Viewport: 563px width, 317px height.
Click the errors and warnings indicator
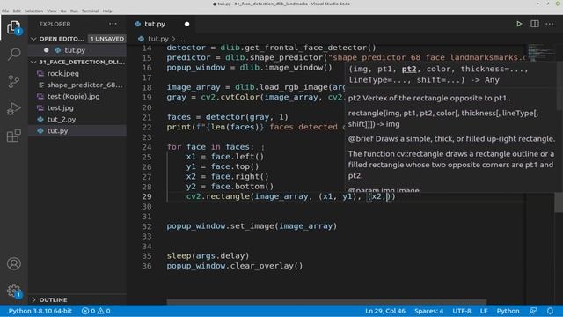(96, 311)
